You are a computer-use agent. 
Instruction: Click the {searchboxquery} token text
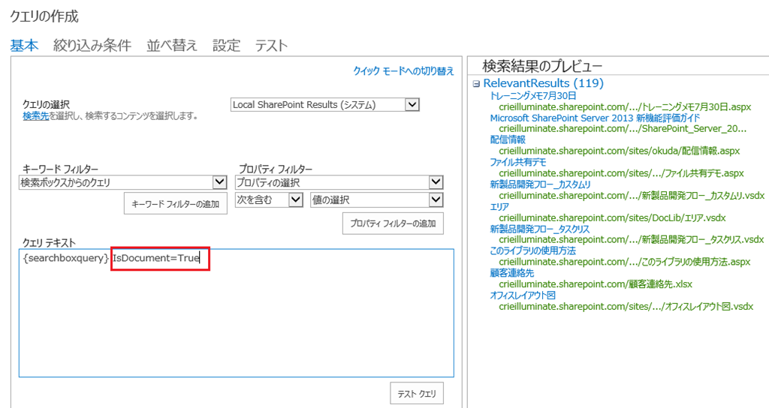(x=66, y=258)
